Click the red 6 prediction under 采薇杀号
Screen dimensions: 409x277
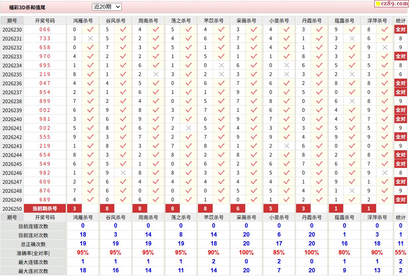(x=238, y=209)
